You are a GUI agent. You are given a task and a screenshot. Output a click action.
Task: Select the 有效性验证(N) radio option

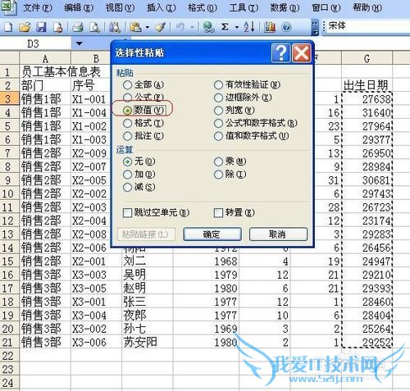[x=247, y=84]
